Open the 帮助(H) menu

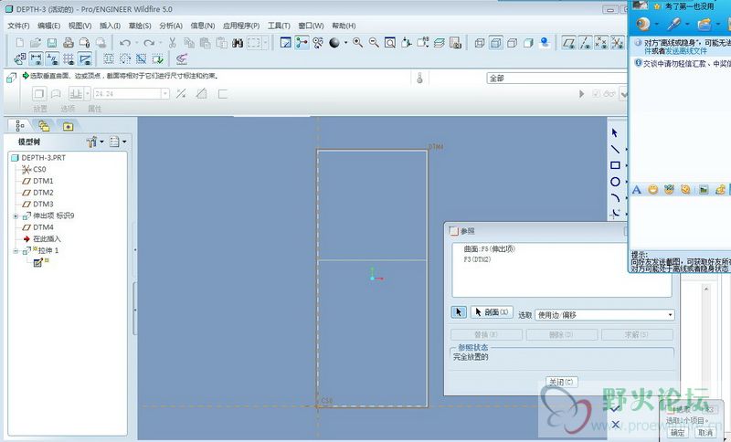tap(344, 26)
